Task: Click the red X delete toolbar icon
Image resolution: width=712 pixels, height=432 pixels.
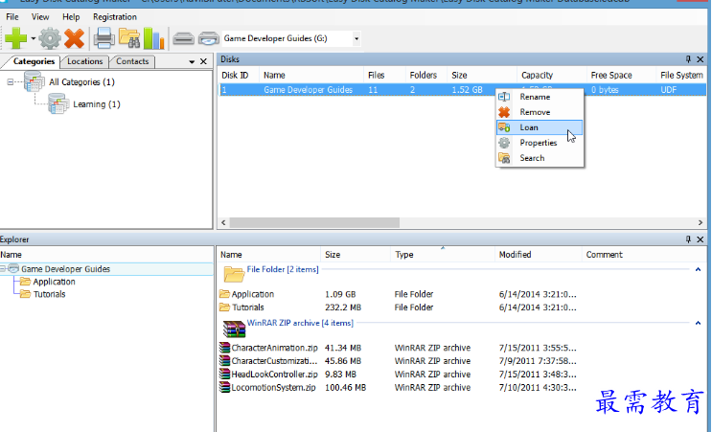Action: point(74,38)
